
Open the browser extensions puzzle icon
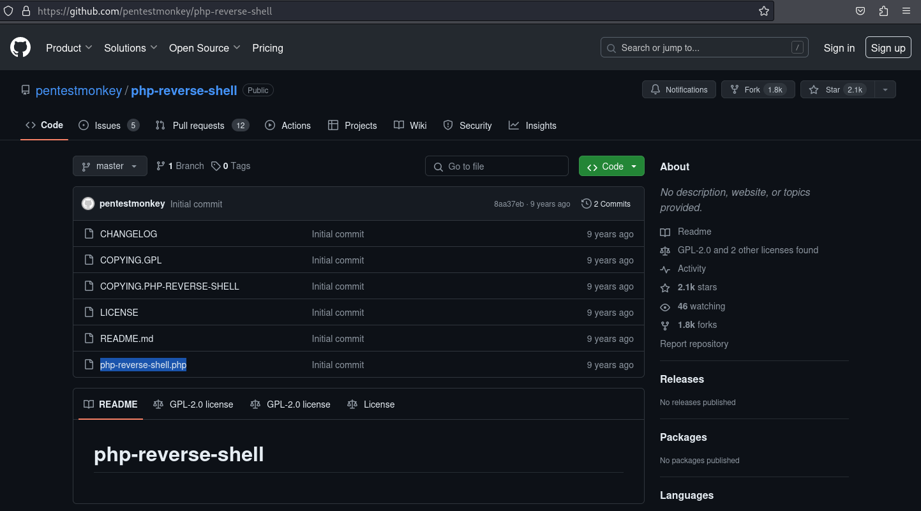coord(883,11)
